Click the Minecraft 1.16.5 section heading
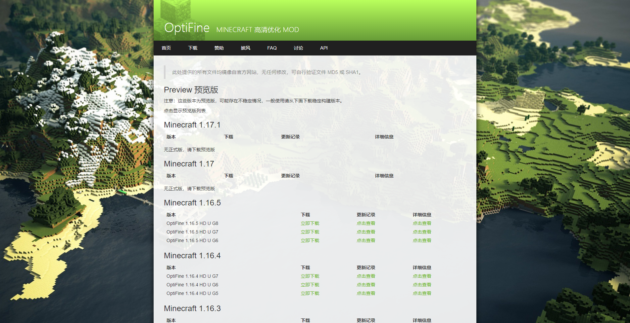 [192, 203]
